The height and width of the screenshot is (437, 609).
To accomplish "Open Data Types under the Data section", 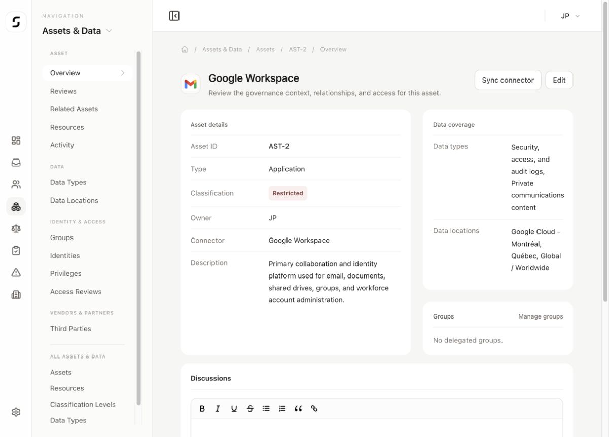I will pos(68,182).
